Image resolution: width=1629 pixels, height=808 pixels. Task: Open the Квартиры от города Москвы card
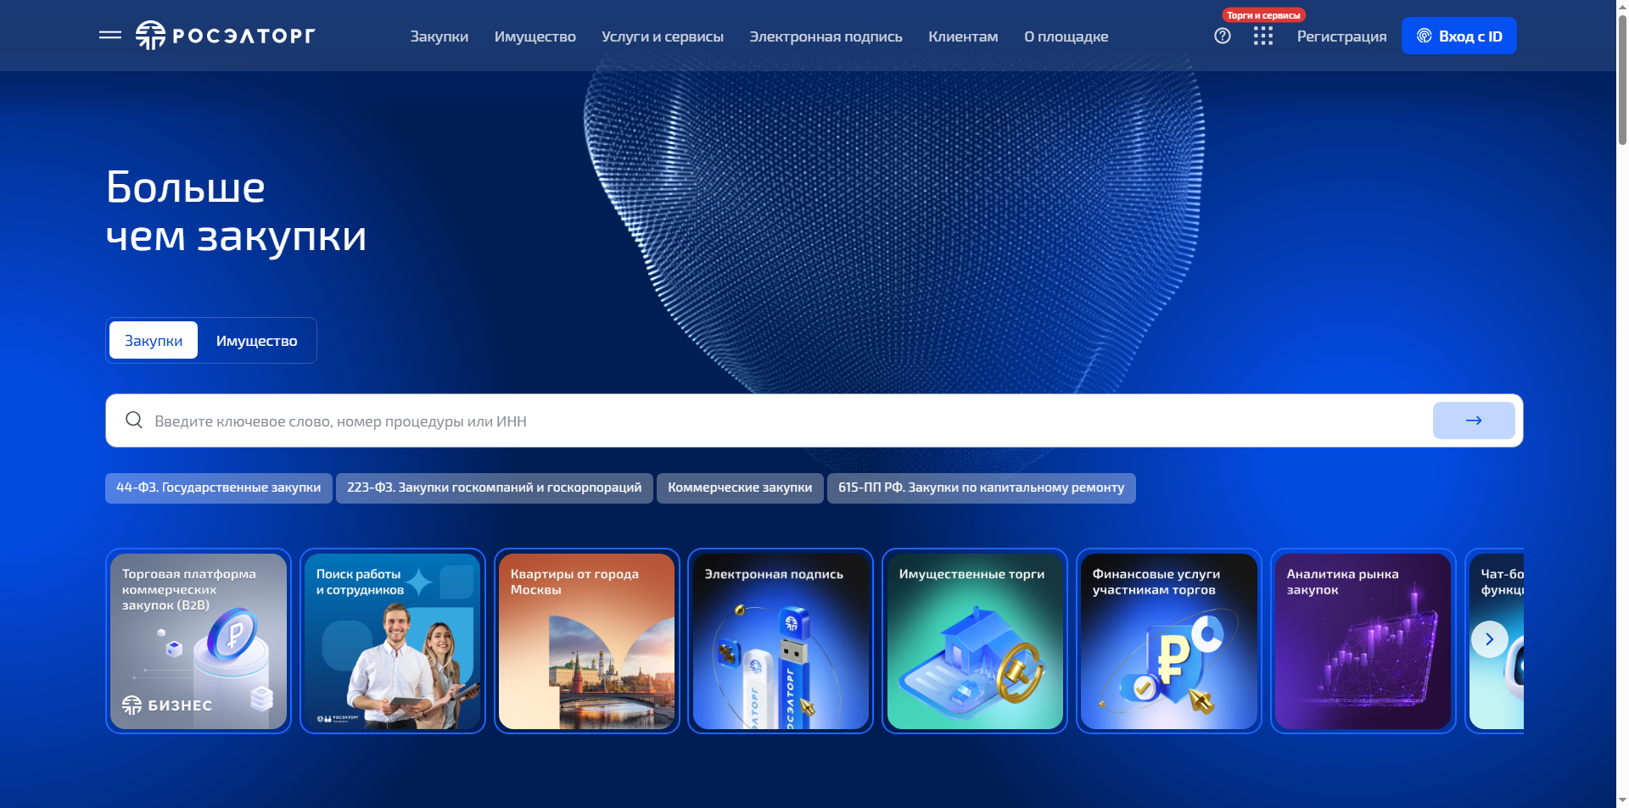(x=587, y=641)
